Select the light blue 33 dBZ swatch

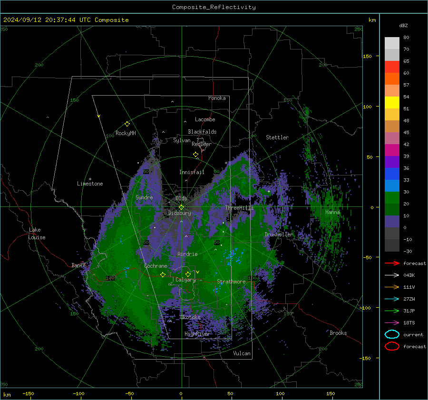(392, 185)
